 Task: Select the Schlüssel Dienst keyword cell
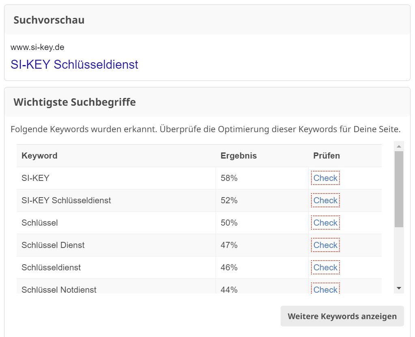click(116, 245)
